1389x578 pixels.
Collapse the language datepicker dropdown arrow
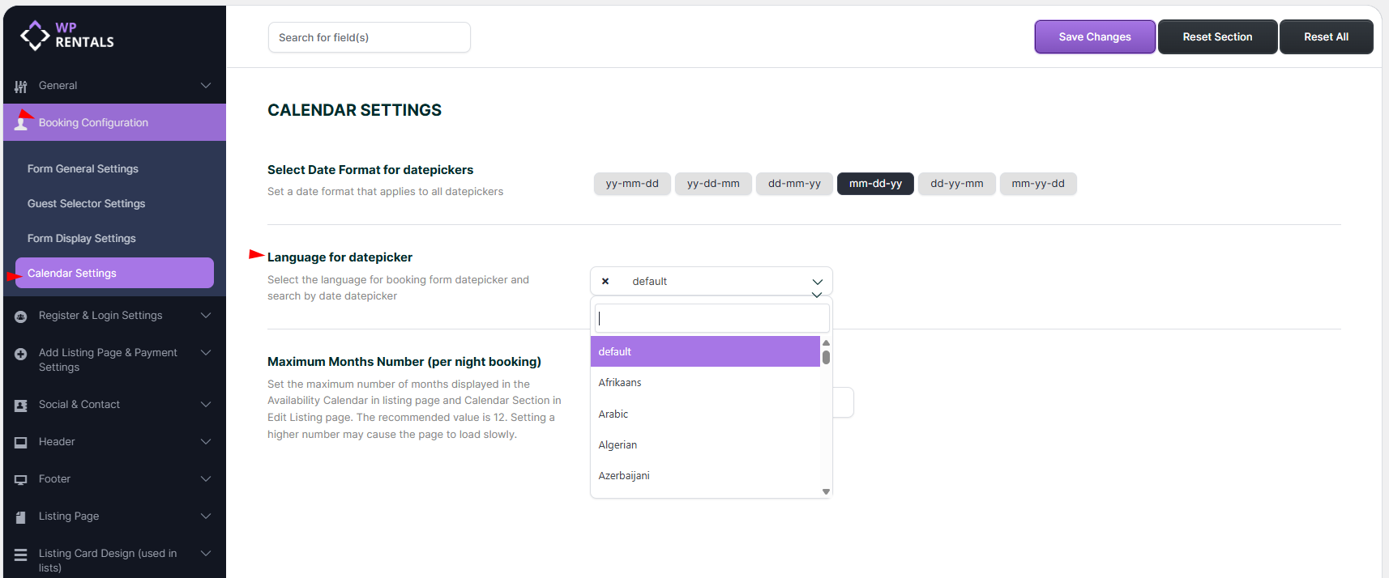click(x=817, y=282)
